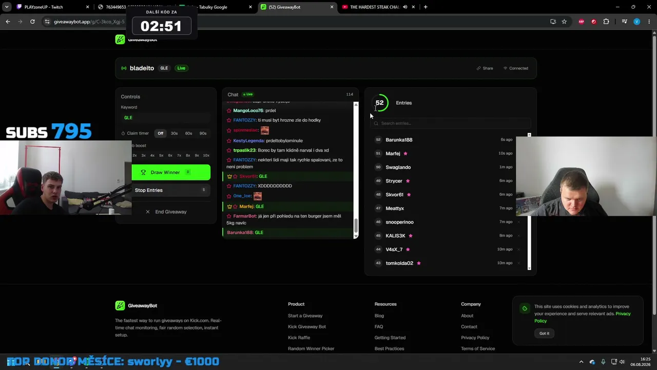Remove the KALIS3K entry with its X

518,236
